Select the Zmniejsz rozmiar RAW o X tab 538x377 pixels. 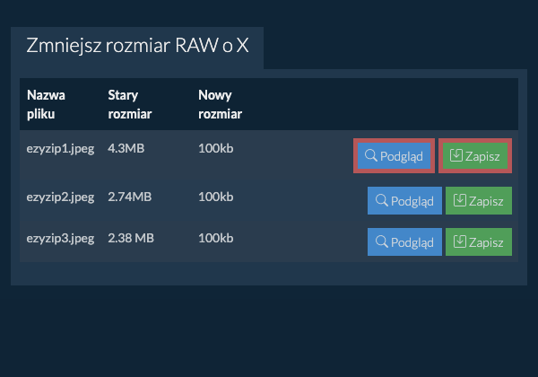137,47
